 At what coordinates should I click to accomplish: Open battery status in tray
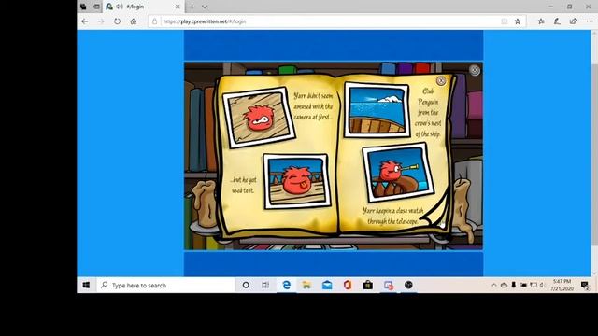click(x=523, y=285)
